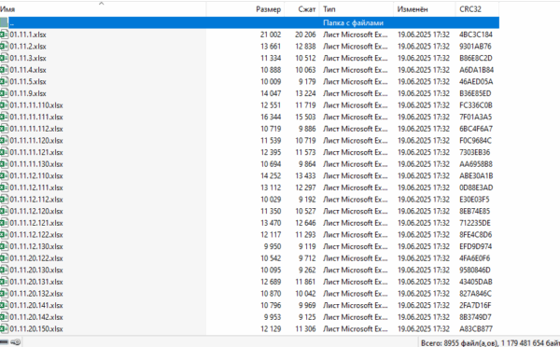The height and width of the screenshot is (347, 560).
Task: Click the Excel icon of 01.11.11.130.xlsx
Action: pyautogui.click(x=4, y=164)
